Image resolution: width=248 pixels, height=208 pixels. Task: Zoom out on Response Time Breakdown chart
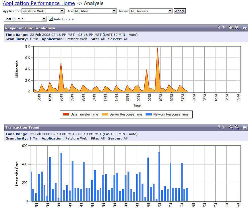click(237, 28)
